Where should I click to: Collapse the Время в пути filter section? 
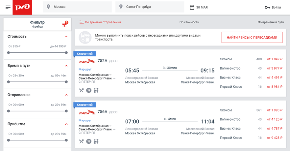click(x=66, y=66)
